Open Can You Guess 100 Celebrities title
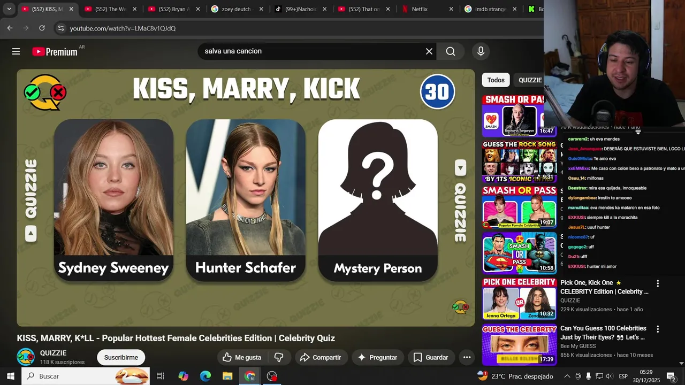The width and height of the screenshot is (685, 385). [603, 333]
